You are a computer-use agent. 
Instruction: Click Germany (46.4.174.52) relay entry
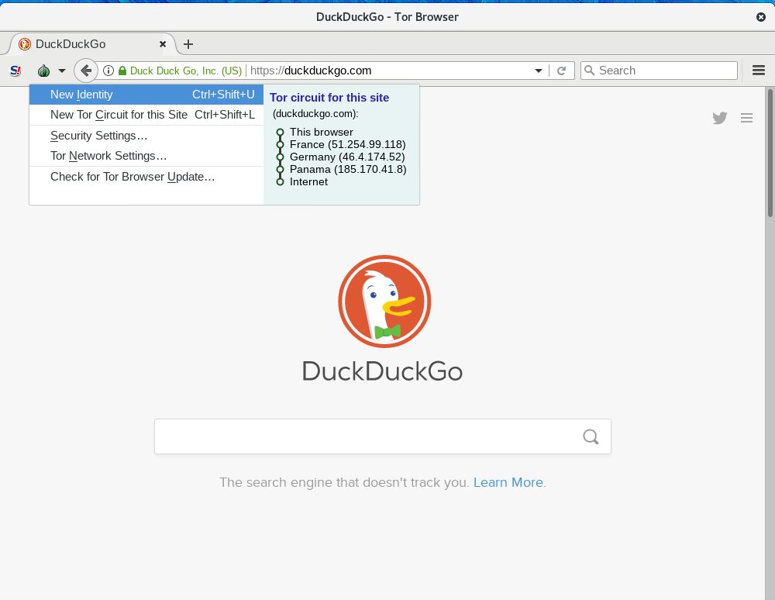[347, 157]
